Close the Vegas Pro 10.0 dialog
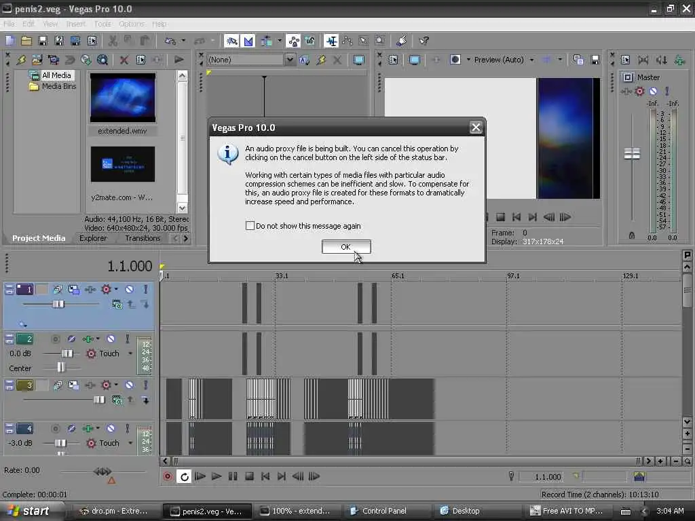The width and height of the screenshot is (695, 521). pos(476,128)
